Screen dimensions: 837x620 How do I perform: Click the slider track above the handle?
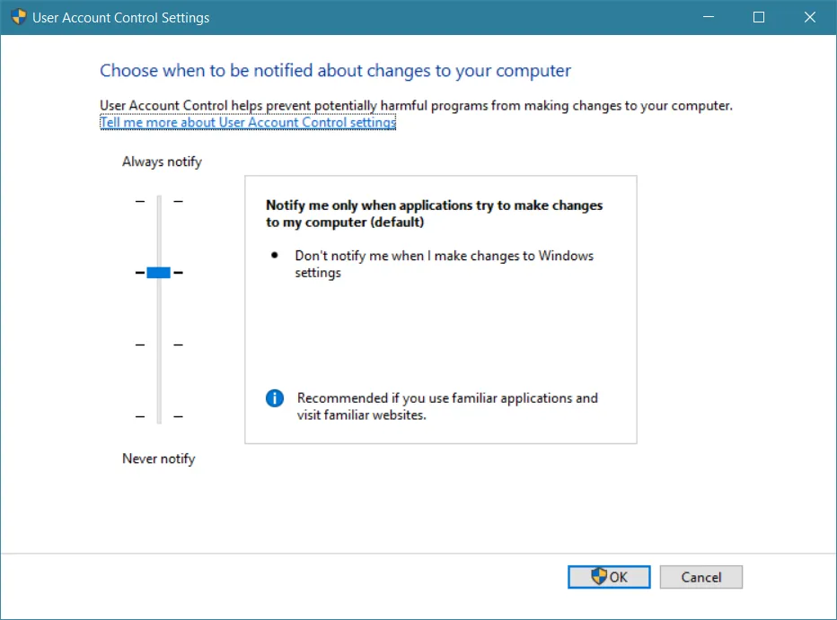[158, 233]
